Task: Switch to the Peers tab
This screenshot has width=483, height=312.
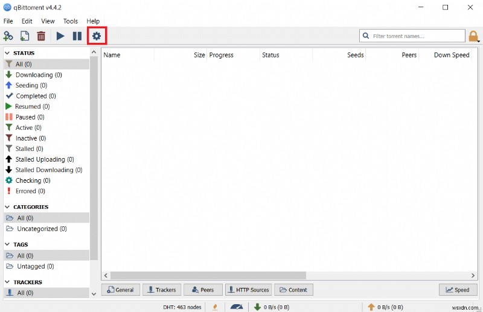Action: (x=203, y=290)
